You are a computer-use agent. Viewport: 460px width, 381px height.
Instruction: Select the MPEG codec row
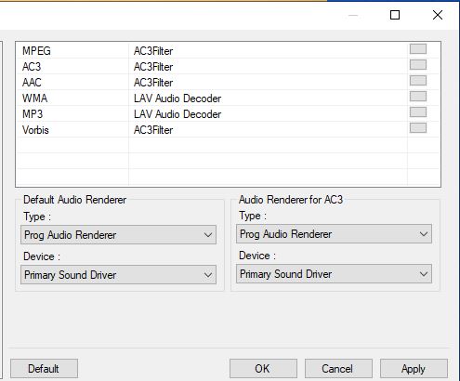click(x=228, y=51)
